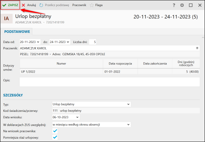Toggle Pomniejsza staż urlopowy checkbox
This screenshot has height=142, width=205.
click(55, 137)
